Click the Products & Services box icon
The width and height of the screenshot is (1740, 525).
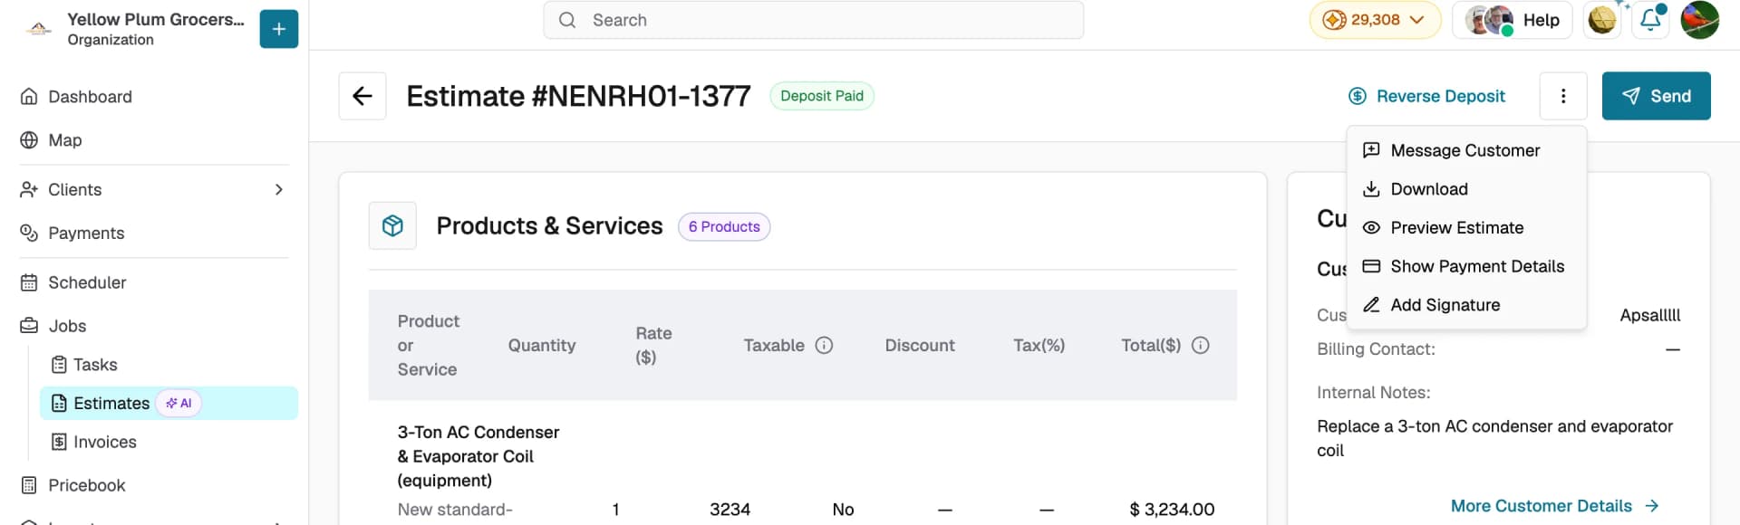(392, 225)
